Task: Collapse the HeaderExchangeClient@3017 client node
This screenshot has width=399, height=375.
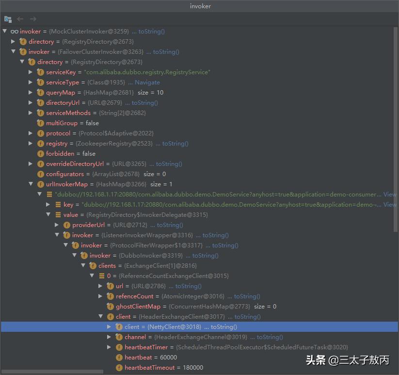Action: coord(101,316)
